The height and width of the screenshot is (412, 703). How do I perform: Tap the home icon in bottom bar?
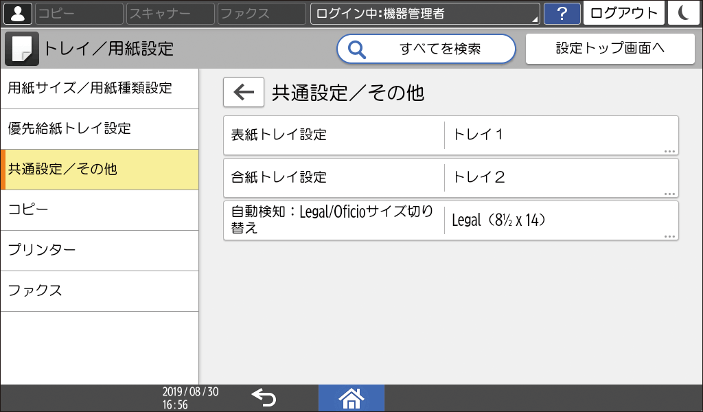(351, 398)
